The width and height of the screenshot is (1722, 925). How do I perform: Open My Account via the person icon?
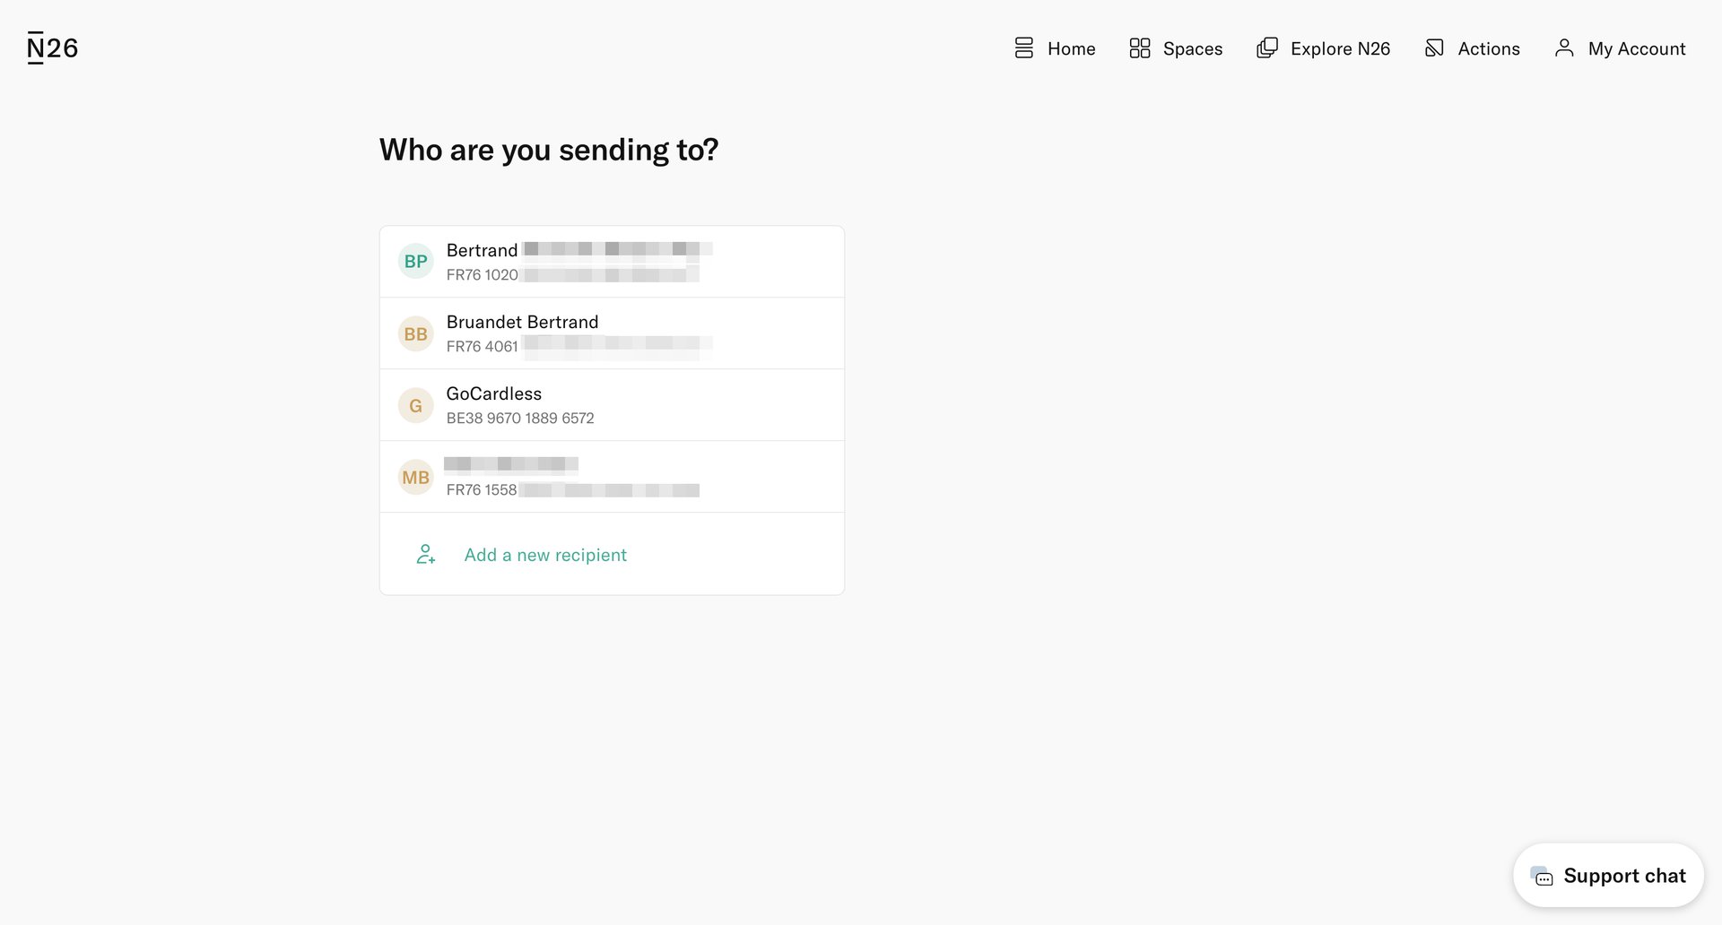pyautogui.click(x=1564, y=48)
